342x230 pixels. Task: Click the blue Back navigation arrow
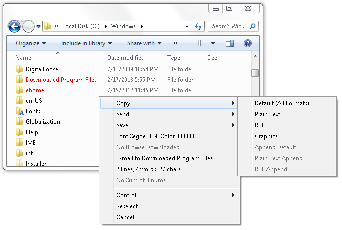(x=14, y=27)
